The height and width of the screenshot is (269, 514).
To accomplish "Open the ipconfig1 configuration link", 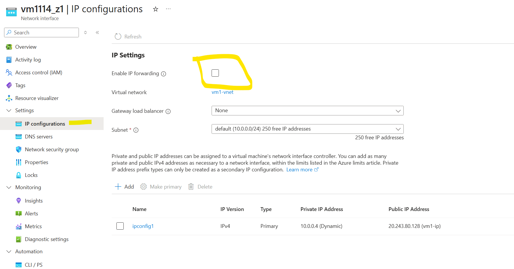I will click(143, 226).
